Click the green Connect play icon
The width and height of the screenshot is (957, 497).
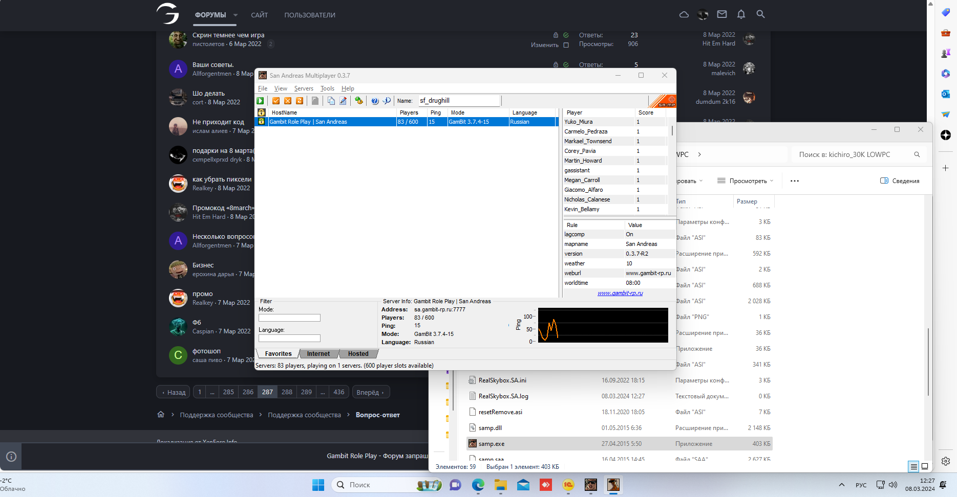261,101
